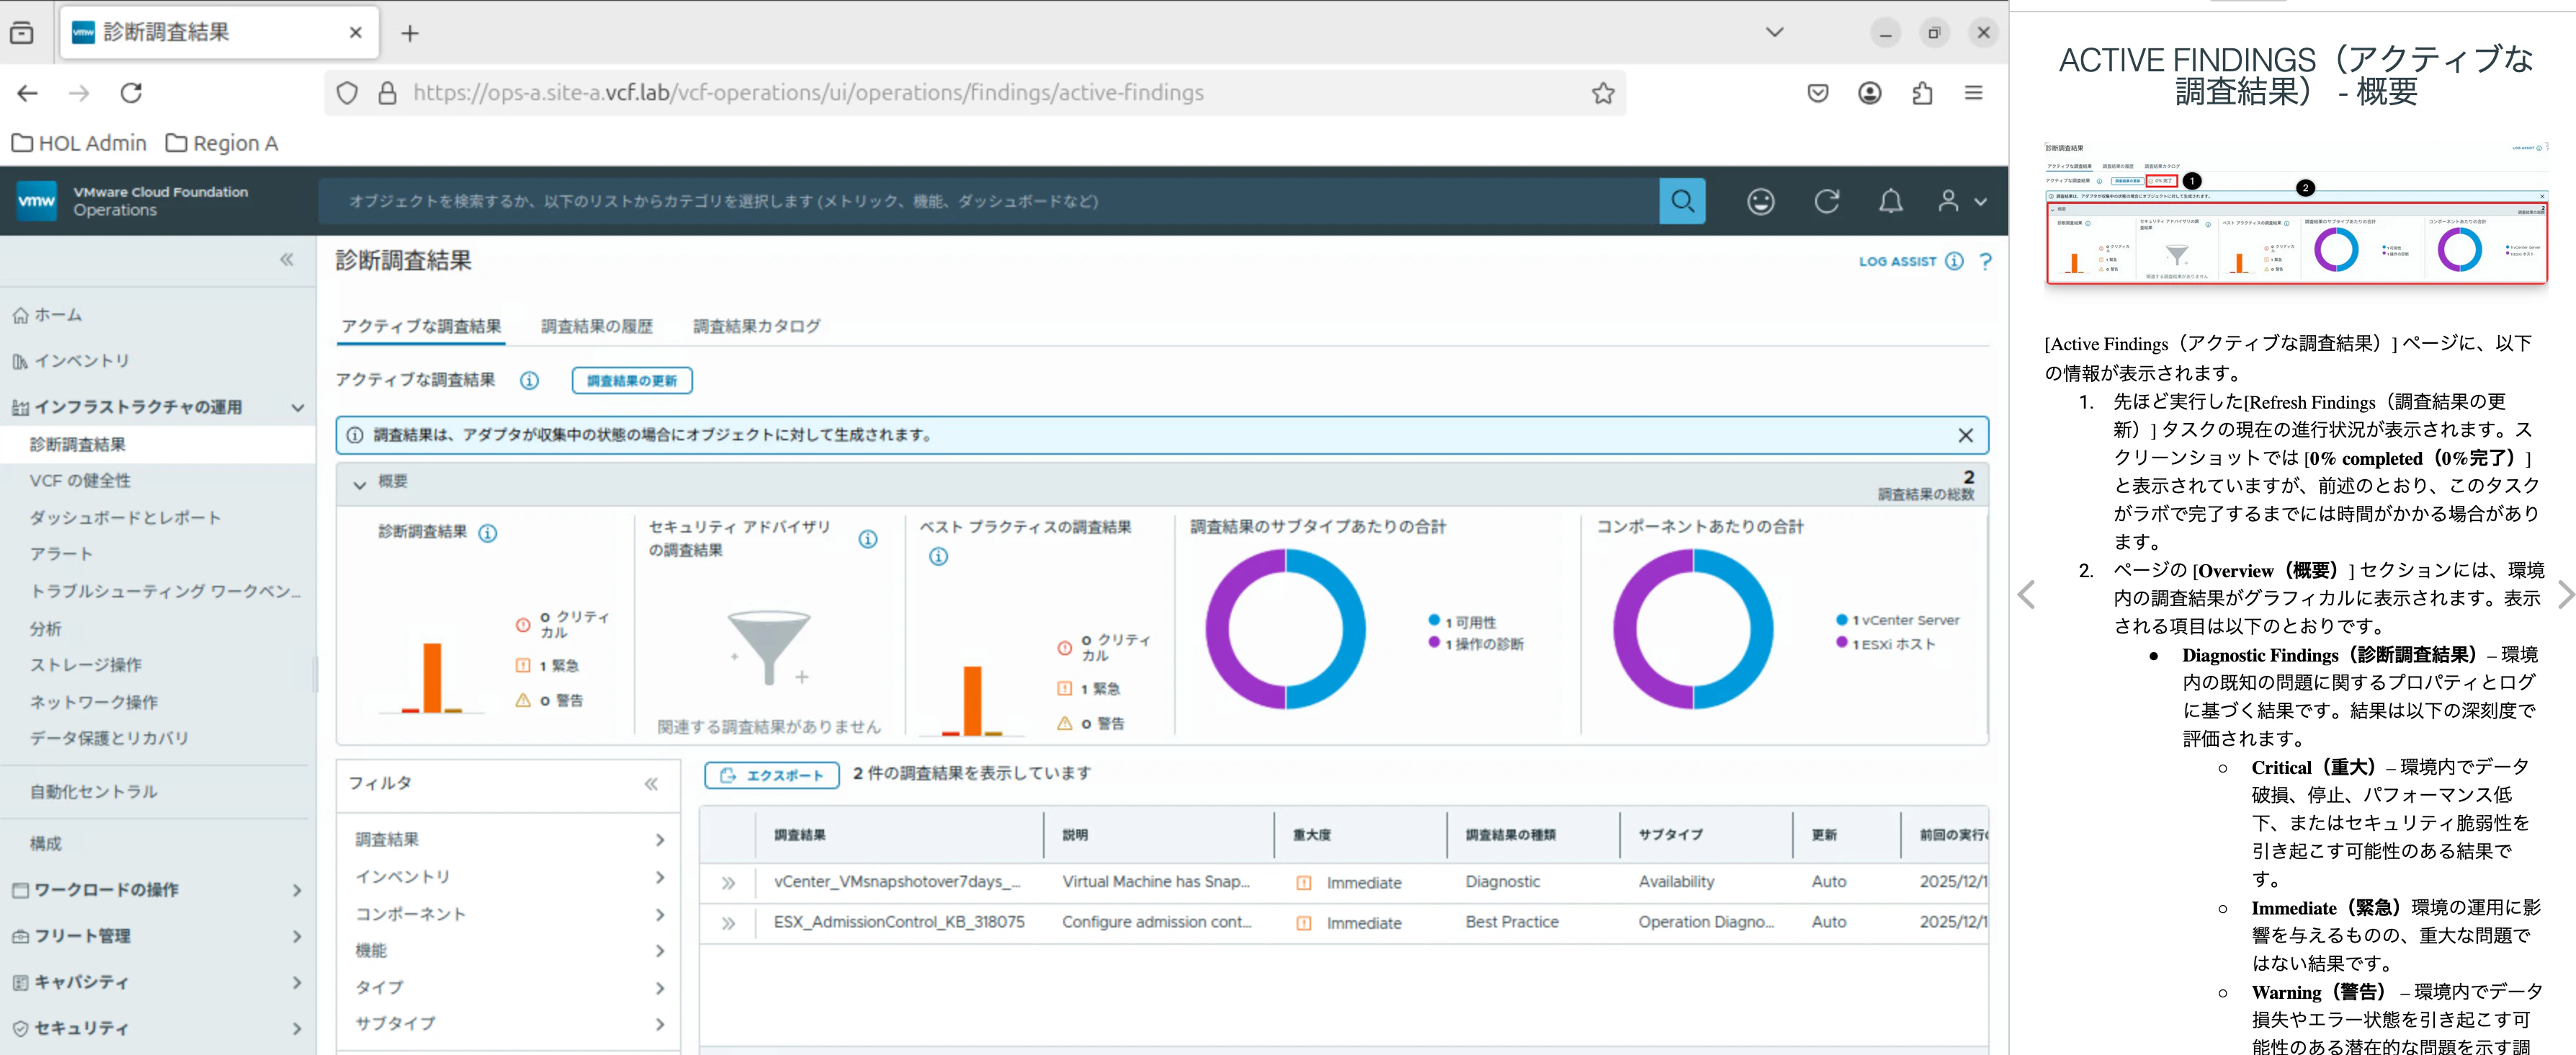Viewport: 2576px width, 1055px height.
Task: Click info icon for セキュリティ アドバイザリ card
Action: 868,539
